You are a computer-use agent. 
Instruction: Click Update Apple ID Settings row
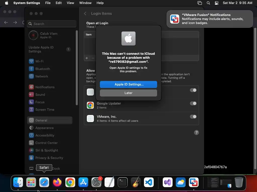coord(50,49)
